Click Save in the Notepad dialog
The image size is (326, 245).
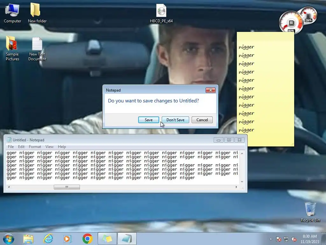pyautogui.click(x=149, y=120)
